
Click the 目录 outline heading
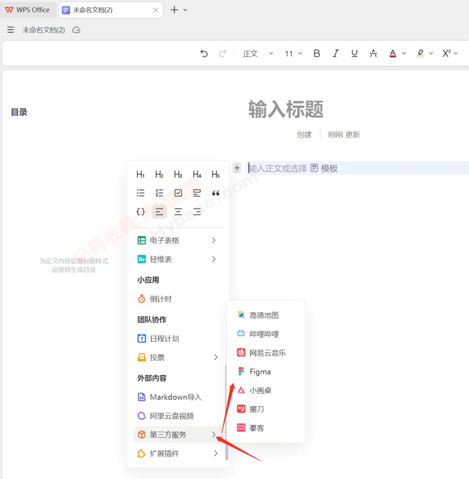click(x=19, y=112)
